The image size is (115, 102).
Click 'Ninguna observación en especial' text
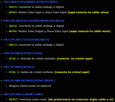tap(30, 86)
